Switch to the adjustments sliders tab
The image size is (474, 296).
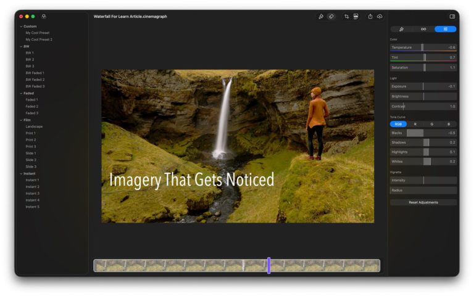pyautogui.click(x=445, y=29)
